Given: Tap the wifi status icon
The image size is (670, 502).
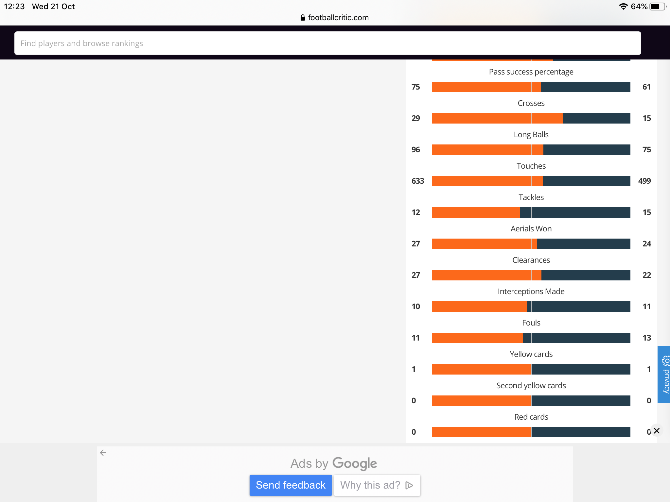Looking at the screenshot, I should click(623, 7).
